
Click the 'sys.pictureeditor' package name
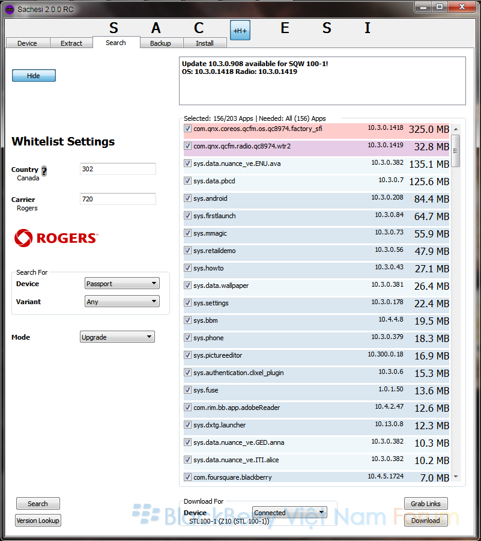[x=218, y=355]
